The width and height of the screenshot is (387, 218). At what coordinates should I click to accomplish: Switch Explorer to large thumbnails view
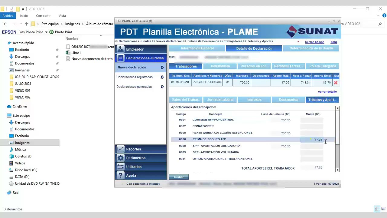(383, 209)
